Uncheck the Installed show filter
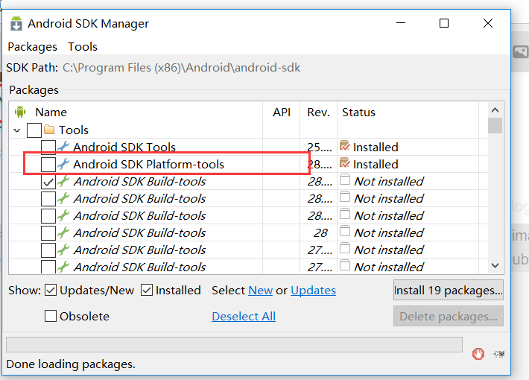Image resolution: width=529 pixels, height=380 pixels. [147, 290]
